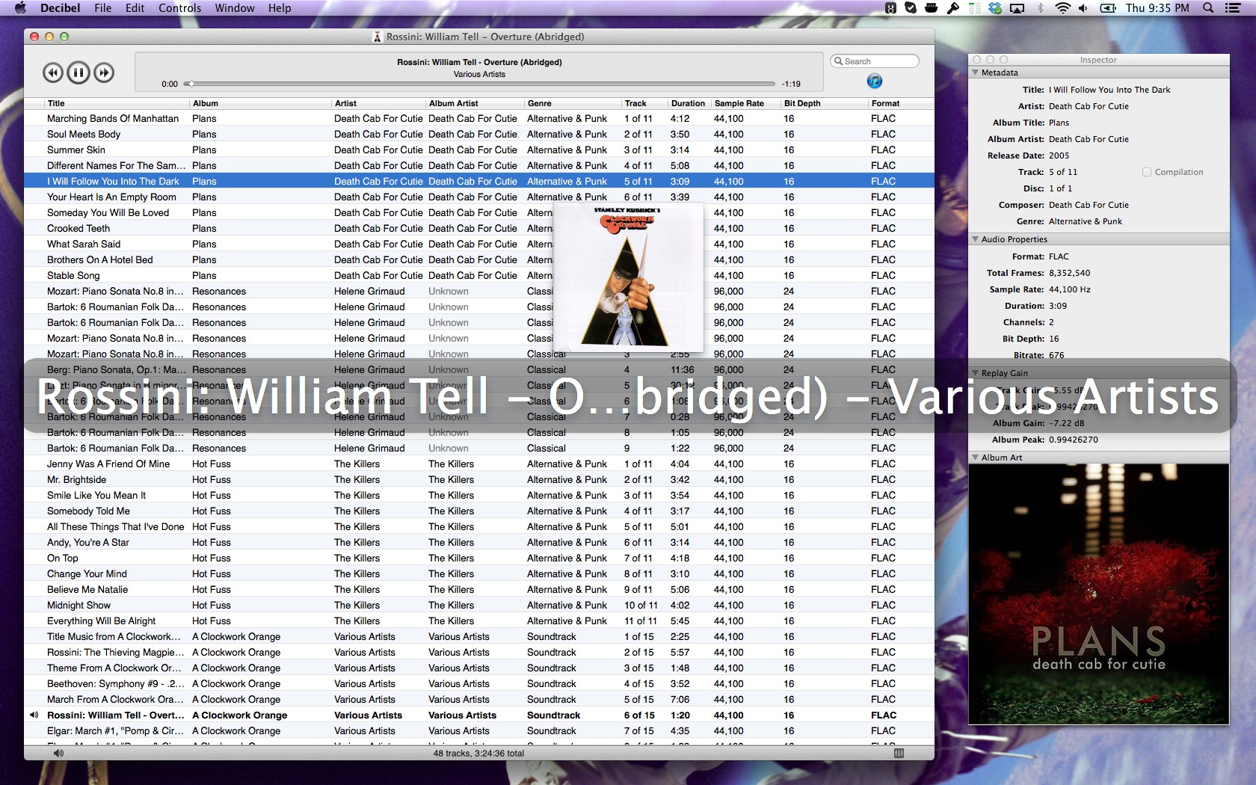Click the battery charging status icon
Viewport: 1256px width, 785px height.
(1108, 8)
